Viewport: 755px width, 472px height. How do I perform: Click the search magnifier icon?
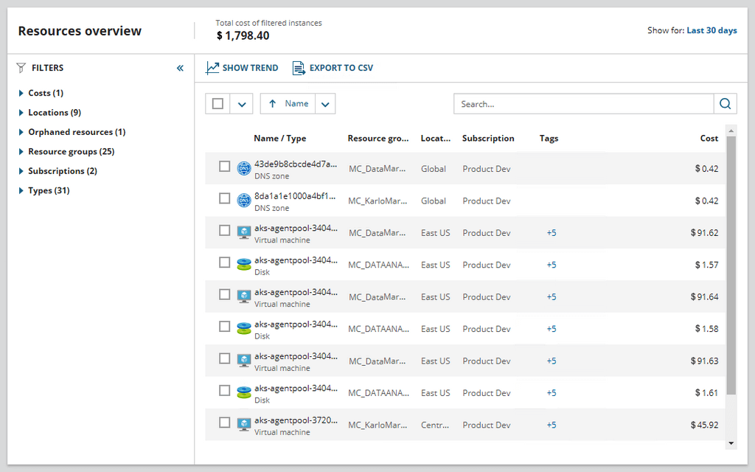point(726,104)
